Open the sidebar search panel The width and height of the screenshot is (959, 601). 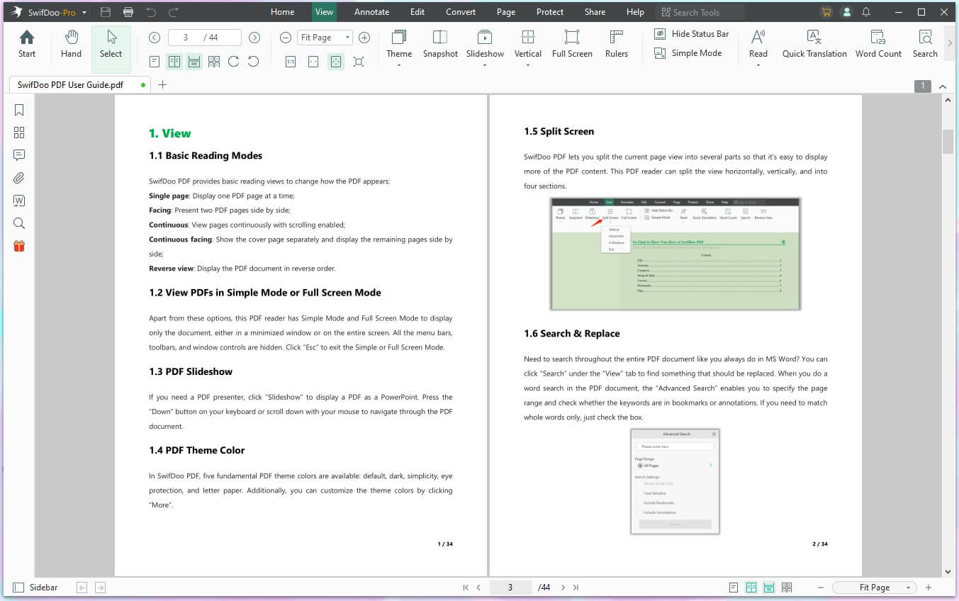[19, 223]
